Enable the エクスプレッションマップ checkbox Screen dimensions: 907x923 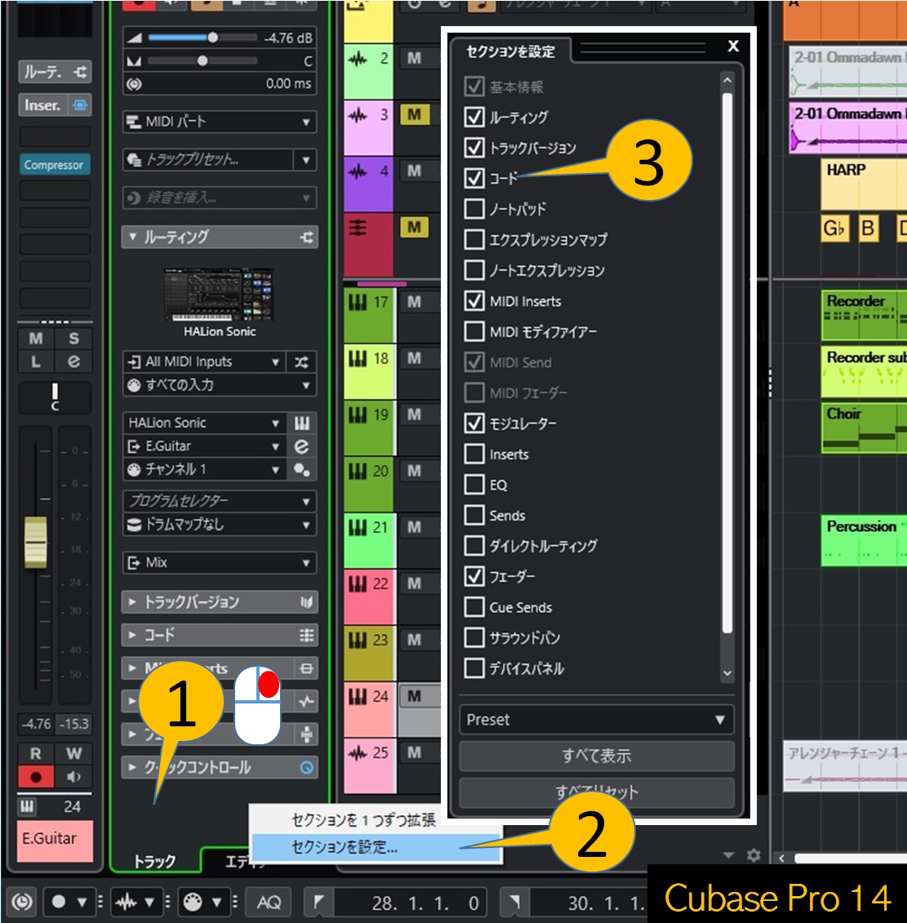(x=474, y=240)
